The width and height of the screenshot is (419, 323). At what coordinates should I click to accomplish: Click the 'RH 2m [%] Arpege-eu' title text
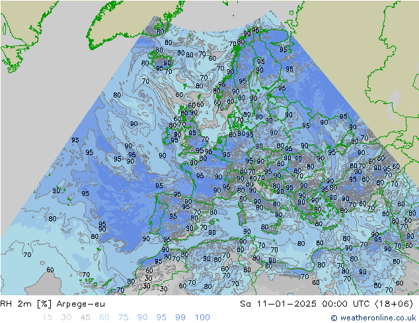coord(53,304)
